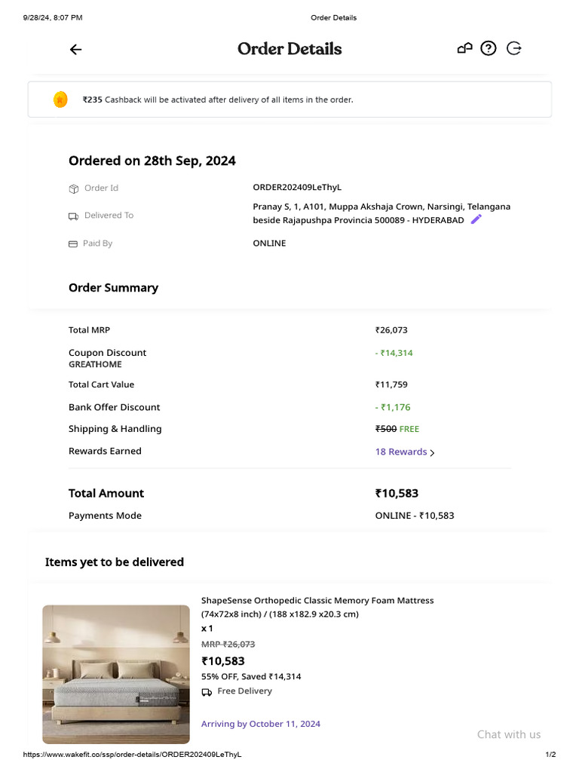The width and height of the screenshot is (579, 772).
Task: Open the help question mark icon
Action: tap(489, 49)
